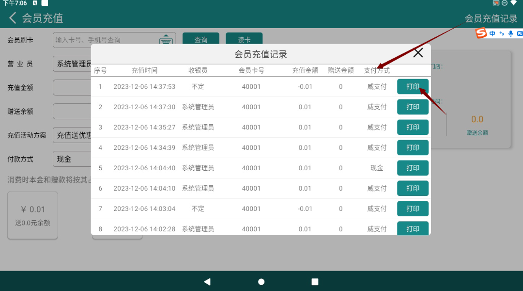This screenshot has height=291, width=523.
Task: Click the IME microphone voice input icon
Action: tap(510, 33)
